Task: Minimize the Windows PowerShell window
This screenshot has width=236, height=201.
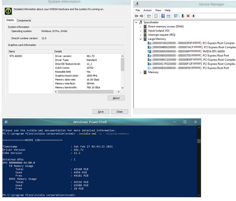Action: pyautogui.click(x=175, y=122)
